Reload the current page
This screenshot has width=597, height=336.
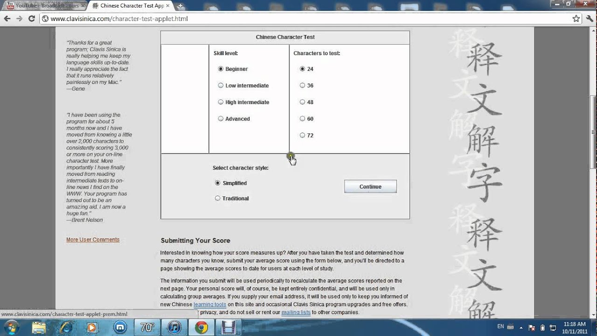coord(32,19)
